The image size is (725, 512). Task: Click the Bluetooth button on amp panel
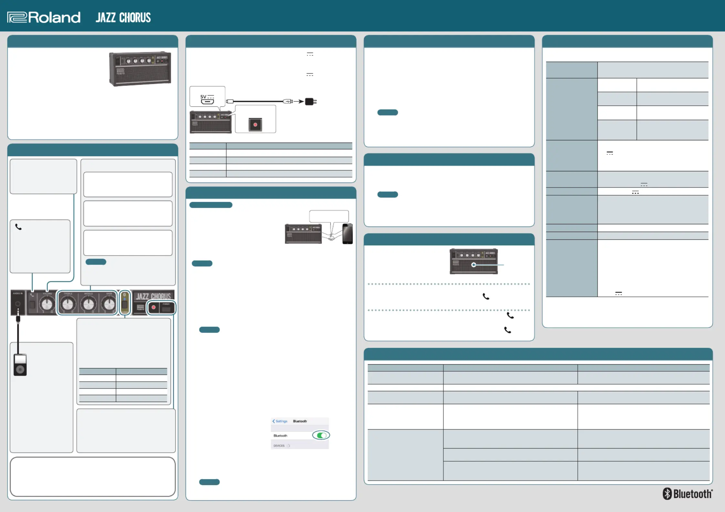125,304
